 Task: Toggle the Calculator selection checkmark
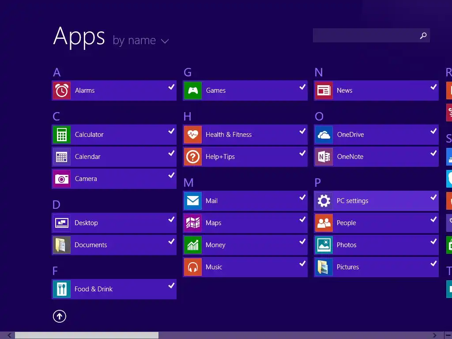pos(171,131)
